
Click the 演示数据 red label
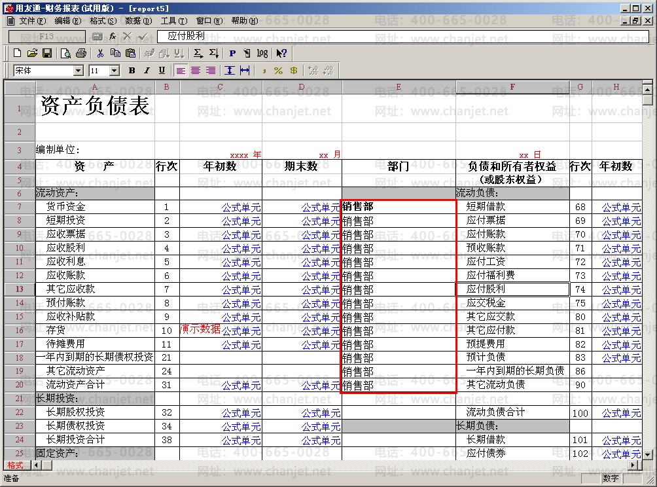click(x=200, y=329)
